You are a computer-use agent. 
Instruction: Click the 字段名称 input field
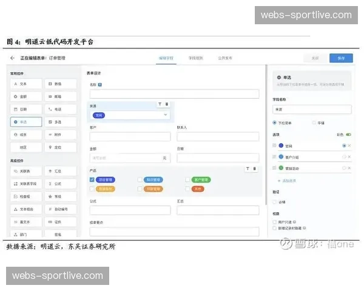[x=312, y=109]
